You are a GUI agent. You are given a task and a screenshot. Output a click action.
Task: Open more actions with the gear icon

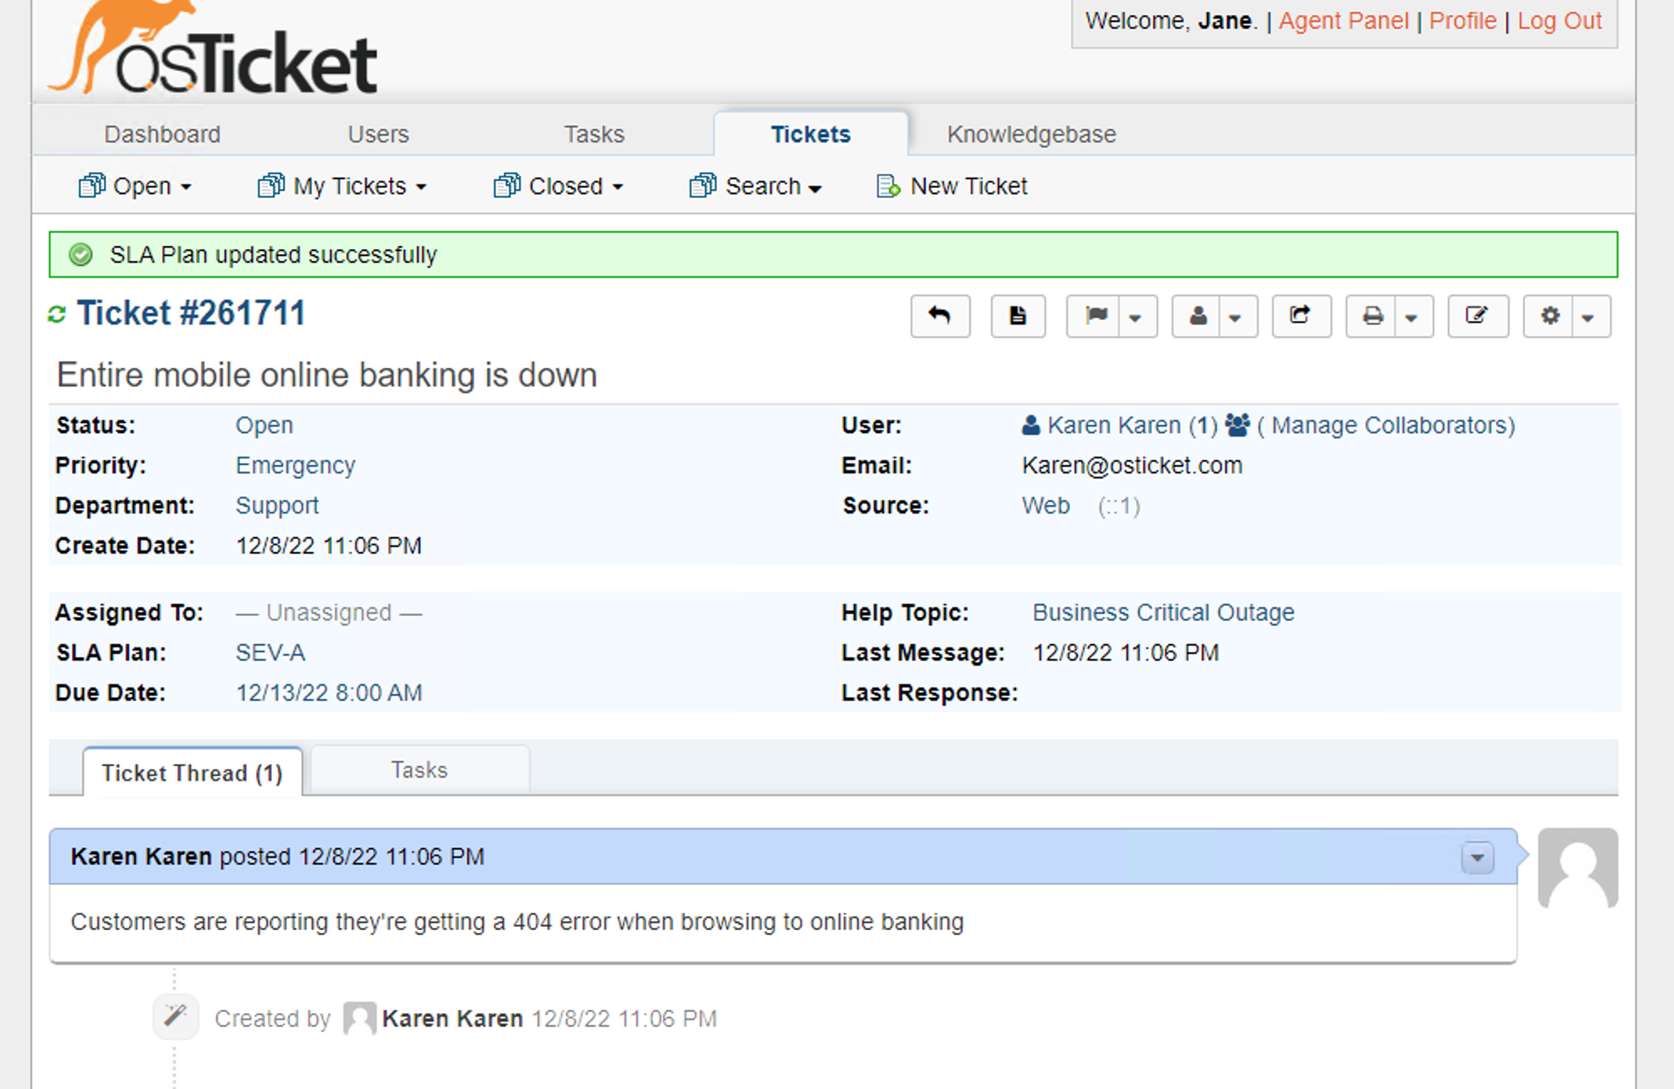tap(1550, 316)
